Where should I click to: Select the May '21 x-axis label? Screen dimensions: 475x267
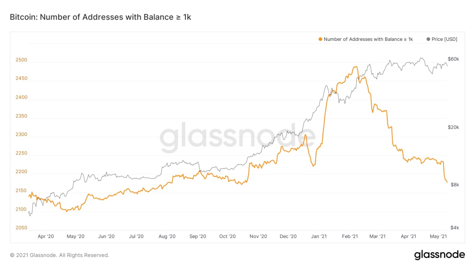(x=439, y=236)
